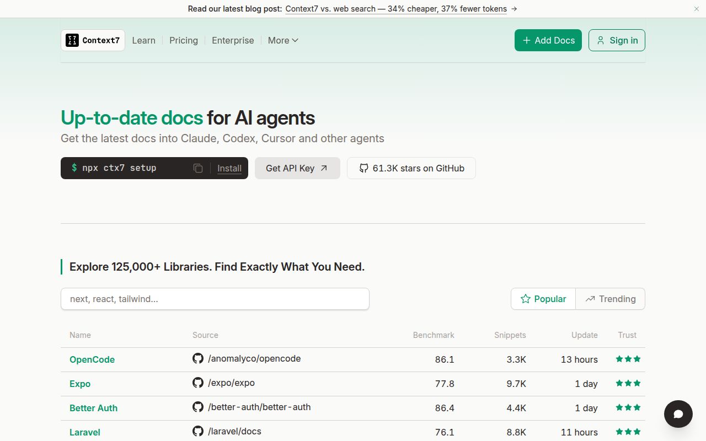Click snippets value 8.8K

tap(516, 432)
